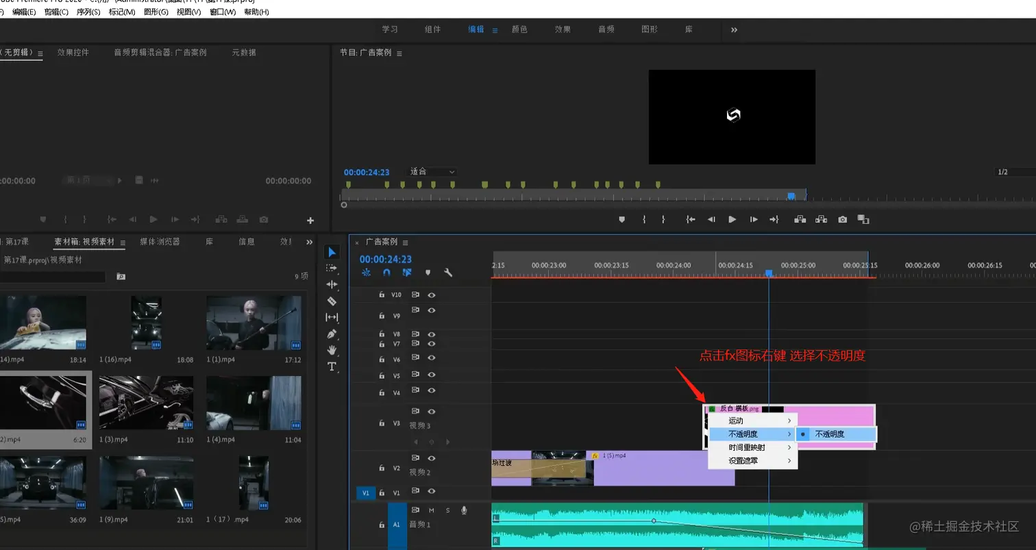Click Program monitor playhead on time ruler
This screenshot has height=550, width=1036.
point(791,196)
